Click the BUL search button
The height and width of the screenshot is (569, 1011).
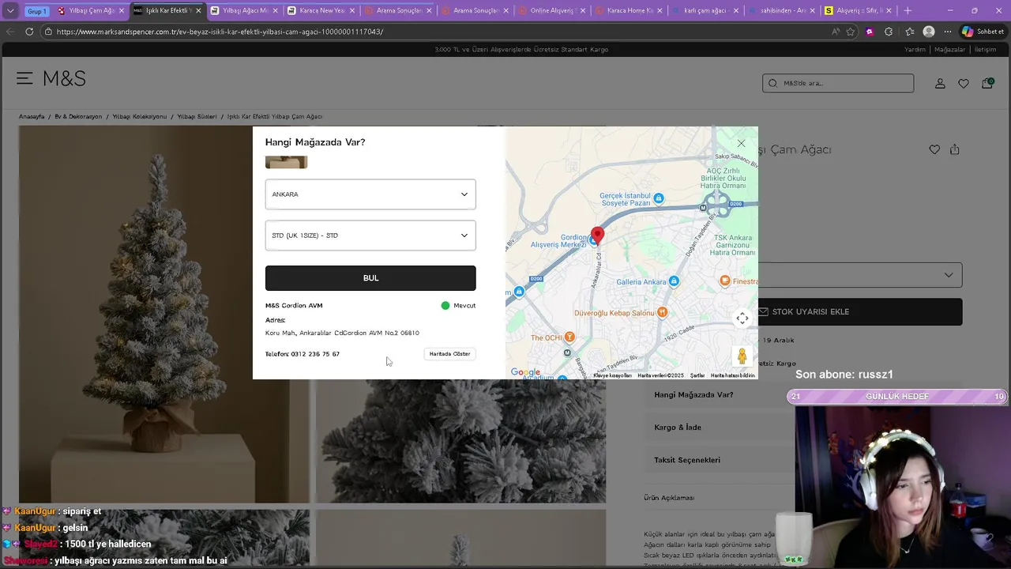pyautogui.click(x=370, y=278)
